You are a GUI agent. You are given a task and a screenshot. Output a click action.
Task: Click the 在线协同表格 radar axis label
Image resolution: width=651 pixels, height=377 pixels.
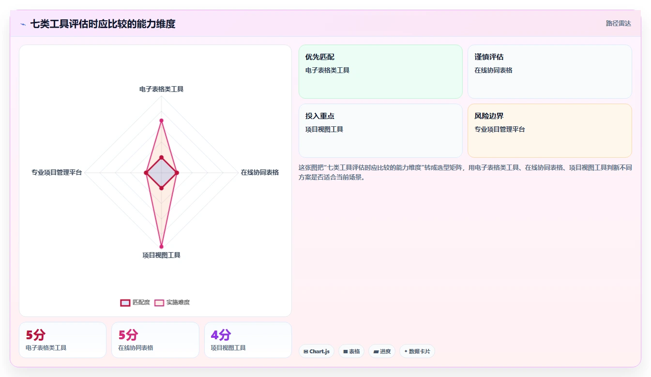pyautogui.click(x=260, y=172)
